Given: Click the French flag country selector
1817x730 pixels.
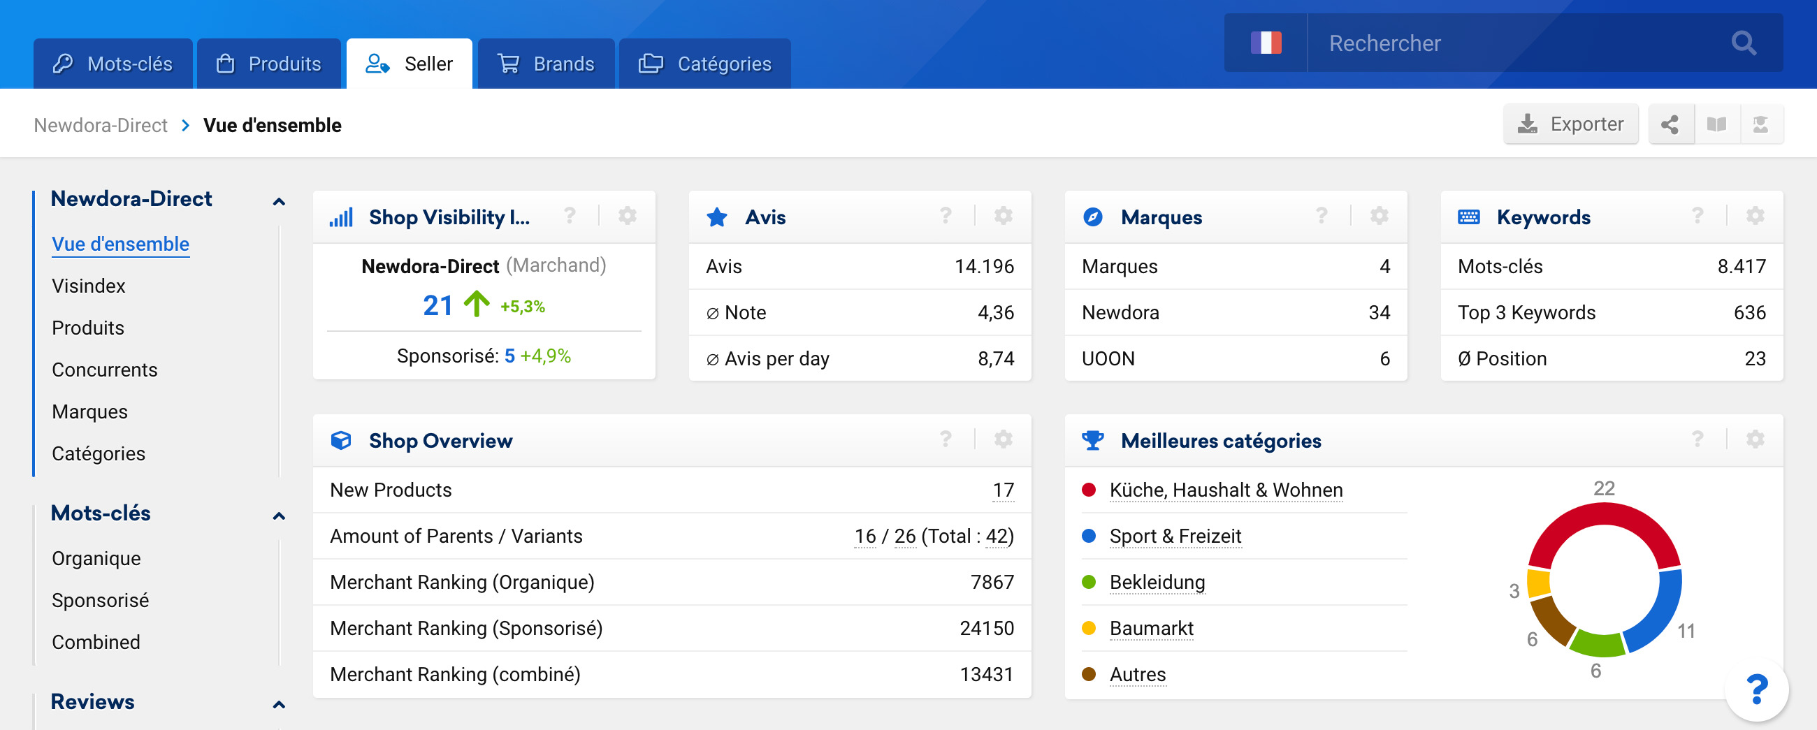Looking at the screenshot, I should click(1266, 43).
